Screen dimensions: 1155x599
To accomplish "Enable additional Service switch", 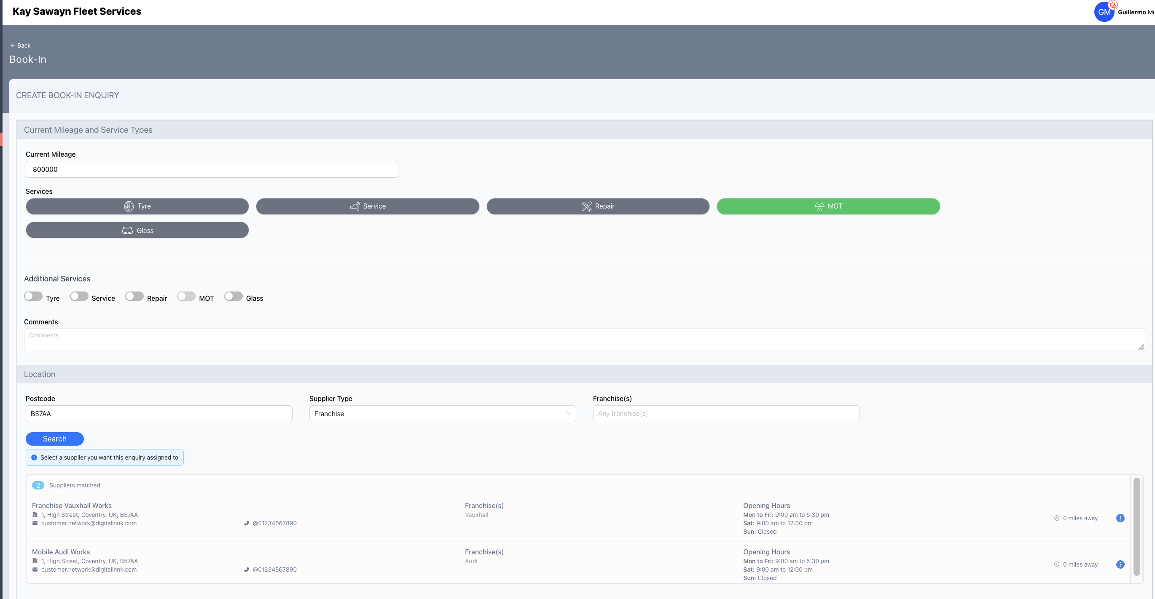I will point(79,297).
